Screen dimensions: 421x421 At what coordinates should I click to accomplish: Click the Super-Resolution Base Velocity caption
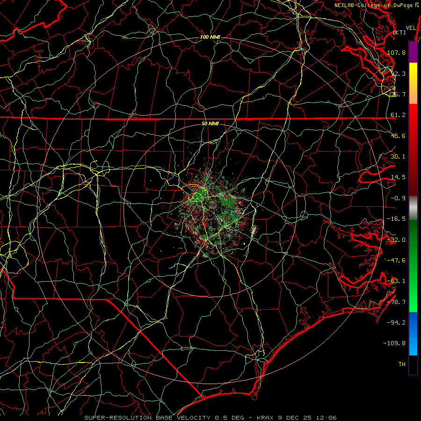(x=210, y=418)
